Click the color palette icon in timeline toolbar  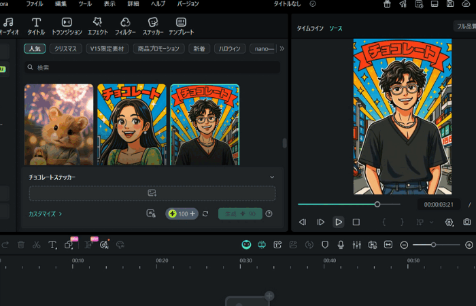click(120, 245)
